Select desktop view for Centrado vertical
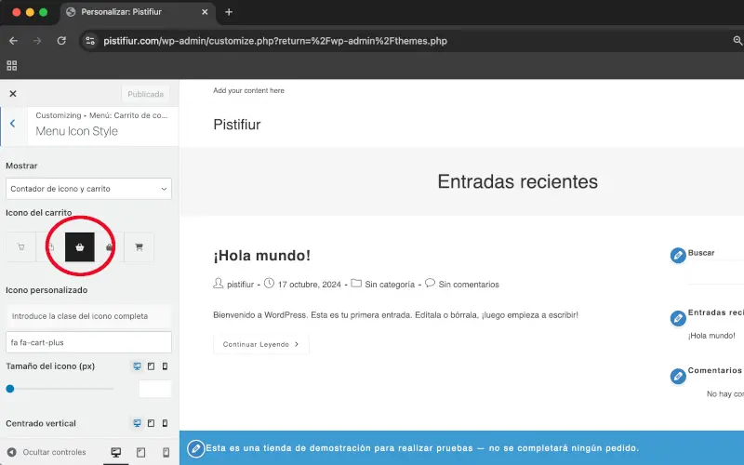 pyautogui.click(x=137, y=423)
